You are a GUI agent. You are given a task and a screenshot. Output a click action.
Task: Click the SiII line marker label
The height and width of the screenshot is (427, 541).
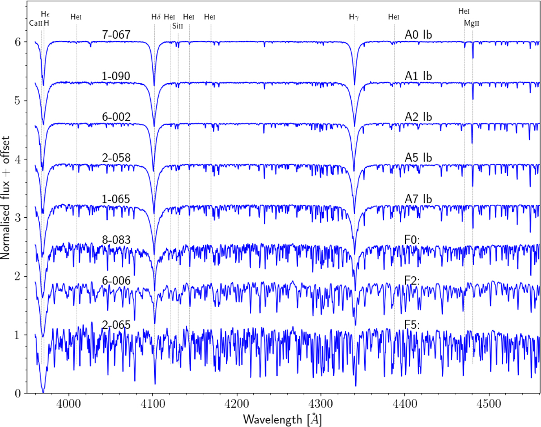click(178, 25)
